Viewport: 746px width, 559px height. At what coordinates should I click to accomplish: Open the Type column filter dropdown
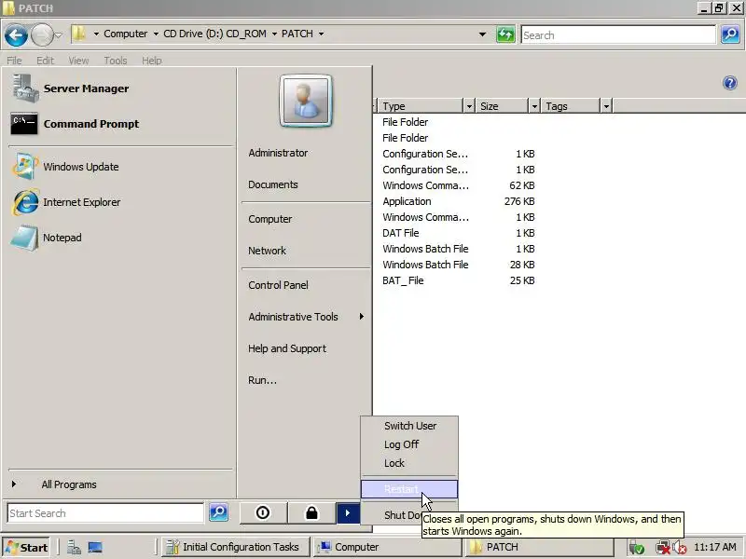pos(469,106)
